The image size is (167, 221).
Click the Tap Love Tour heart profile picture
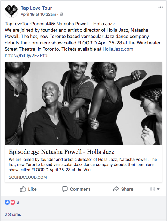click(x=11, y=11)
